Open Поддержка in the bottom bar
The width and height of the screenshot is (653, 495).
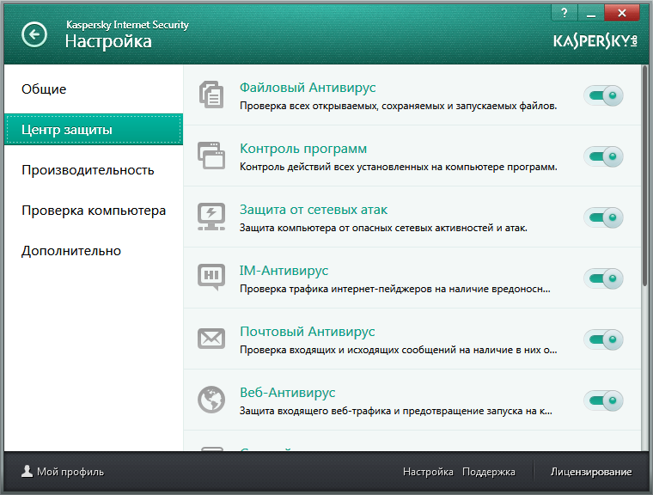click(489, 472)
